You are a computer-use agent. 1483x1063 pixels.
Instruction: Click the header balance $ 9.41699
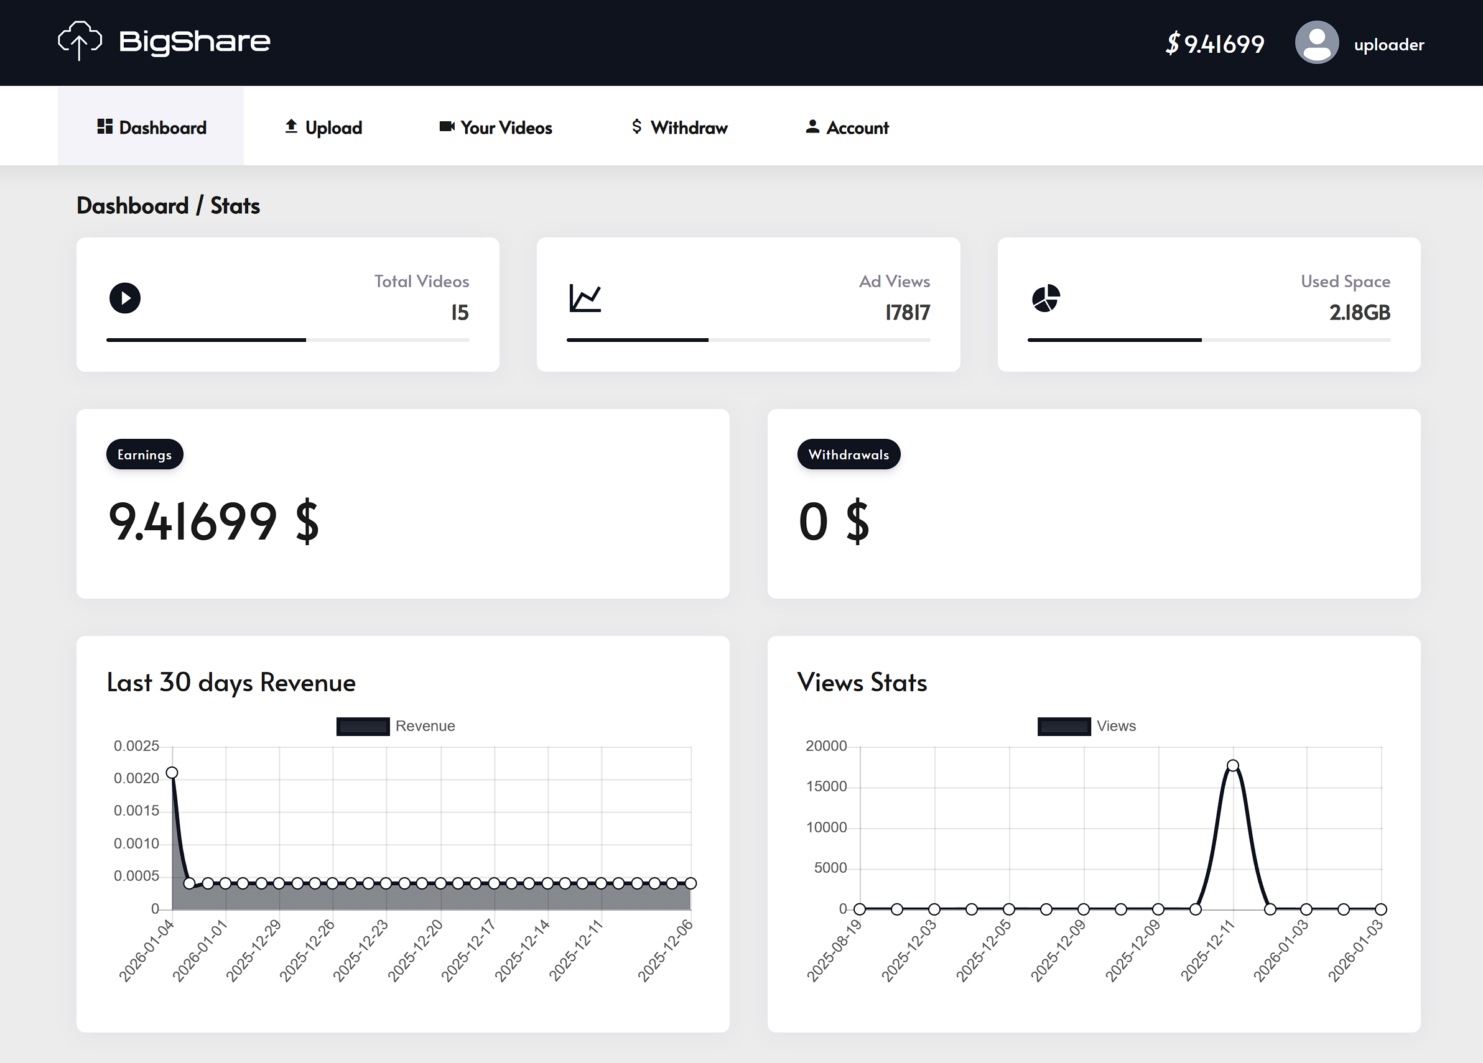click(x=1214, y=44)
